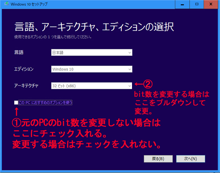
Task: Click the この PC におすすめのオプションを使う label text
Action: (45, 103)
